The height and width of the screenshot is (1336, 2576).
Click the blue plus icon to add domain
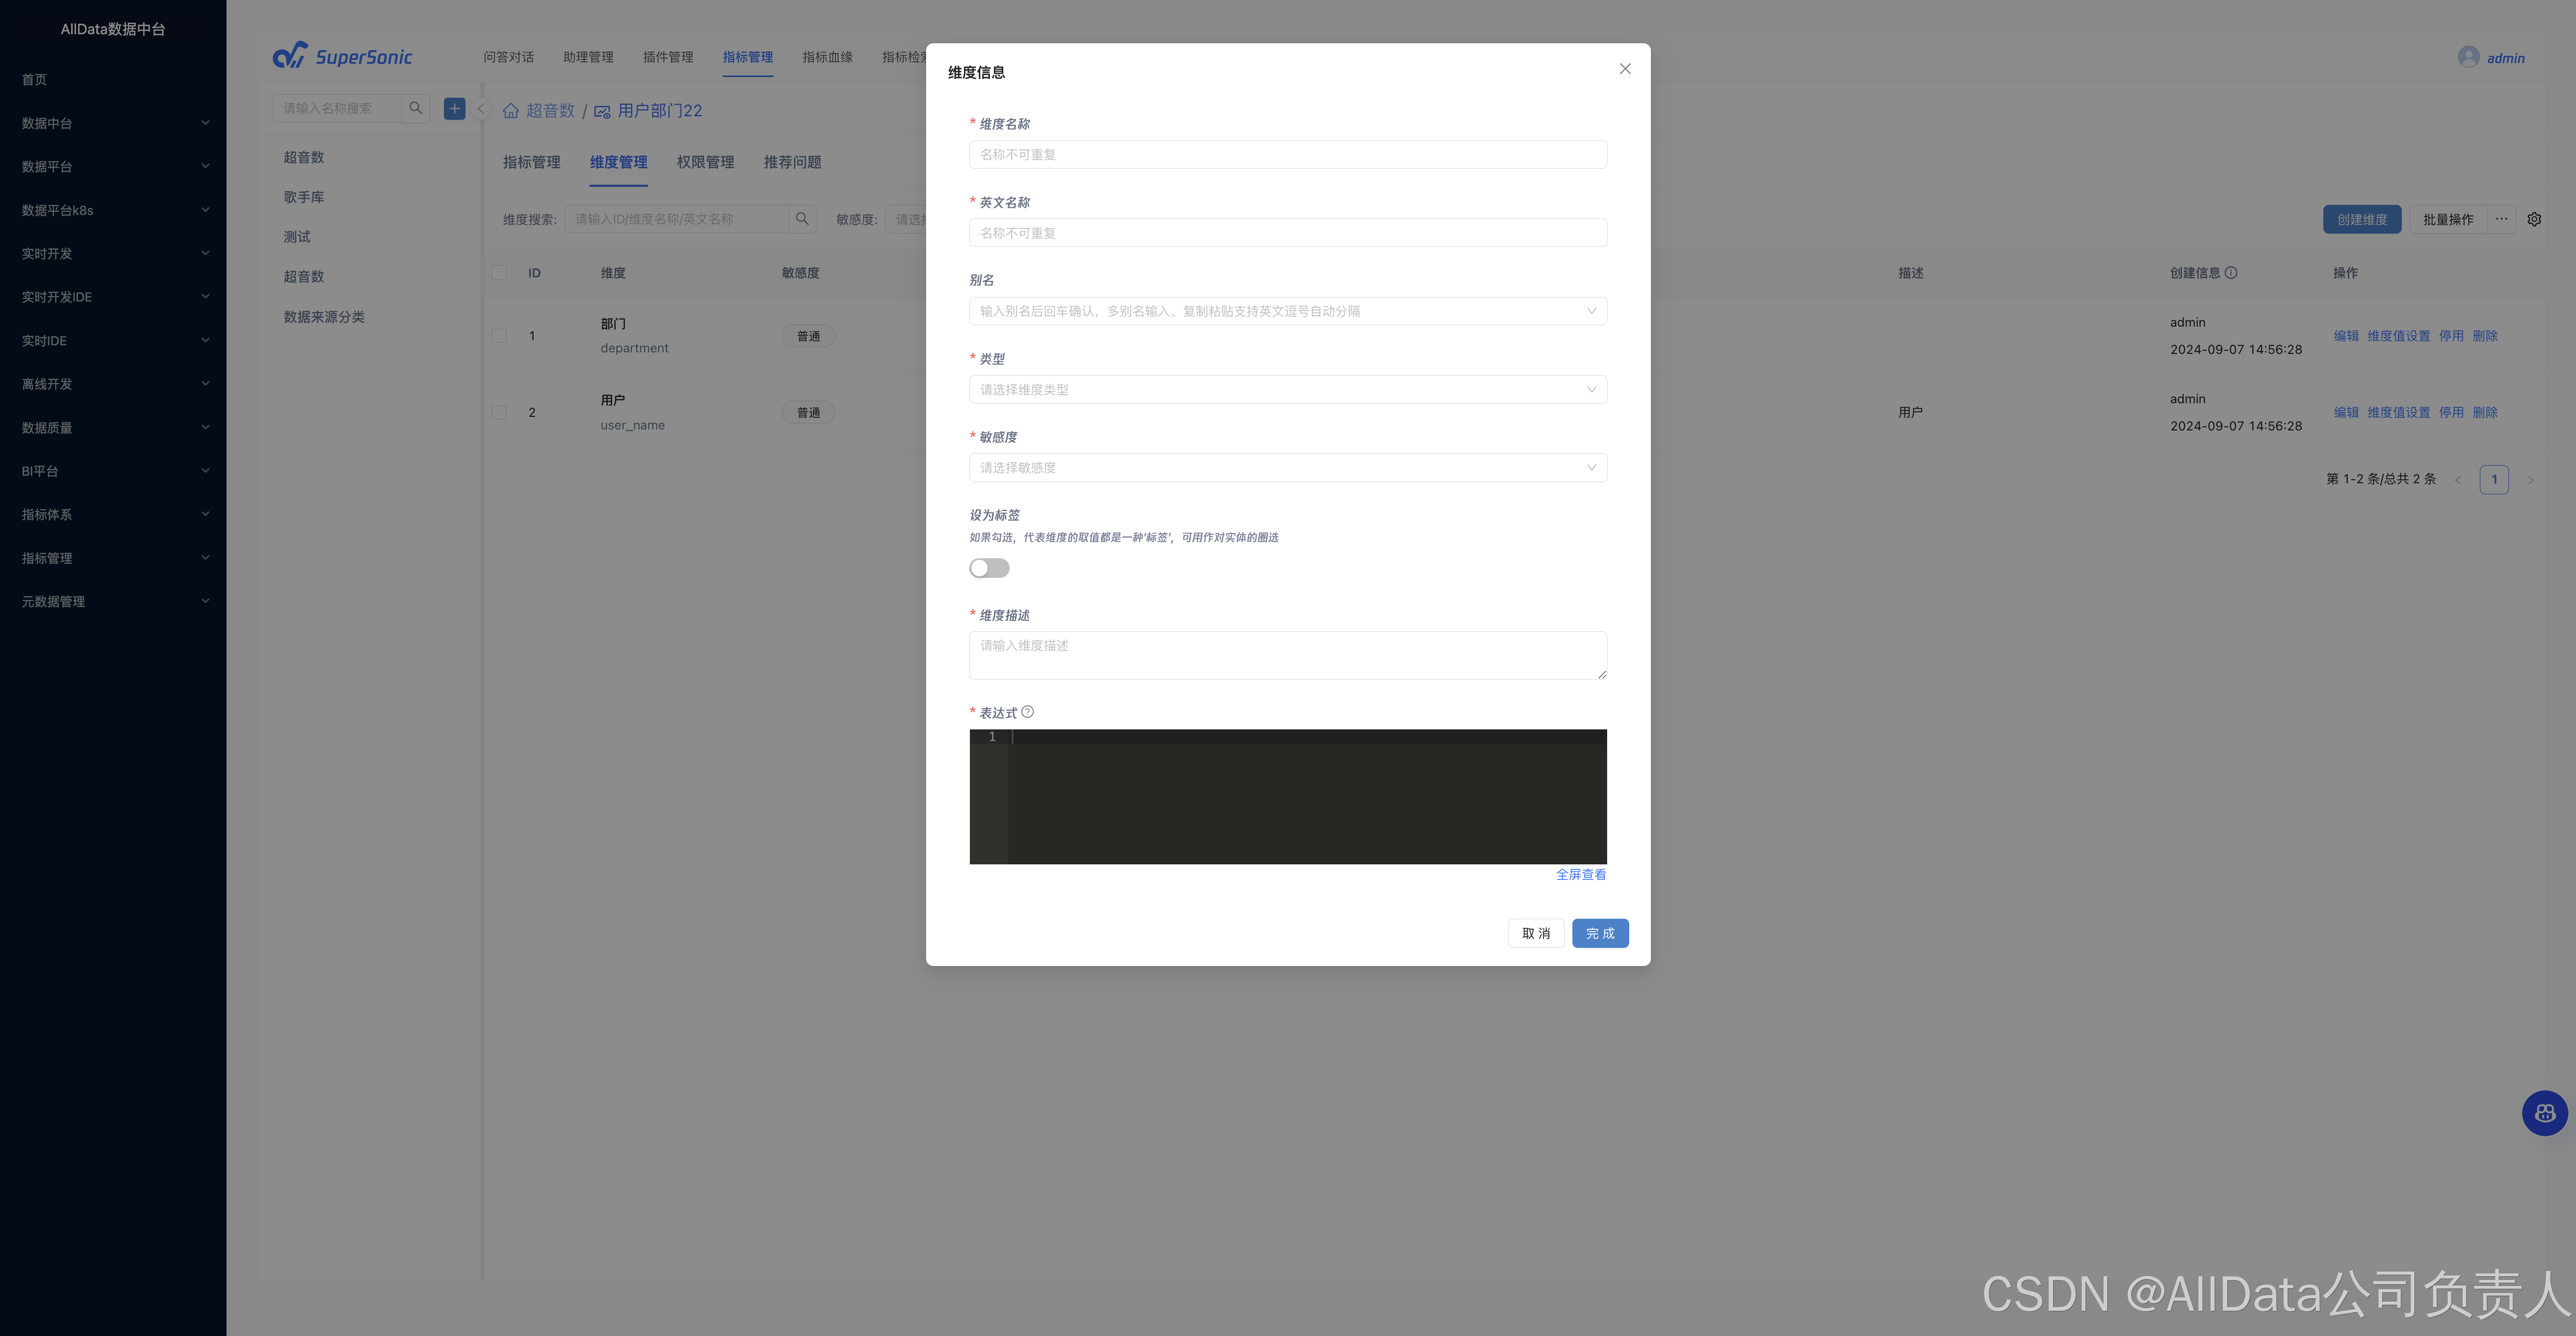coord(454,108)
